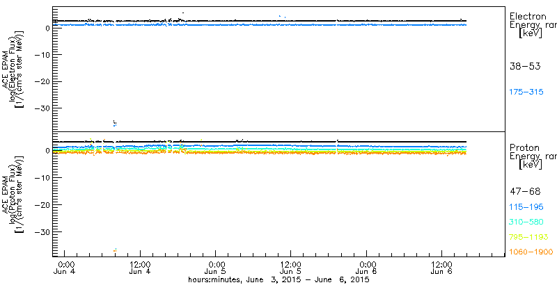Select the proton 310-580 keV legend entry

tap(526, 222)
